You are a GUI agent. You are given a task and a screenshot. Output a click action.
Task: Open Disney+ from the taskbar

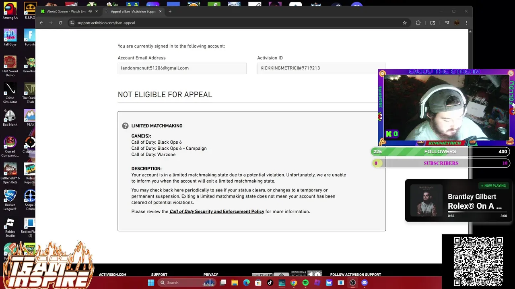[282, 283]
